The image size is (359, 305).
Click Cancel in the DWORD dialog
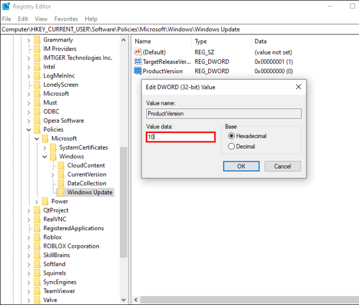pyautogui.click(x=283, y=166)
